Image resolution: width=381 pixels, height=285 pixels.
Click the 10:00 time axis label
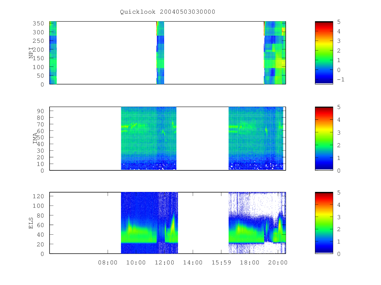[x=136, y=263]
